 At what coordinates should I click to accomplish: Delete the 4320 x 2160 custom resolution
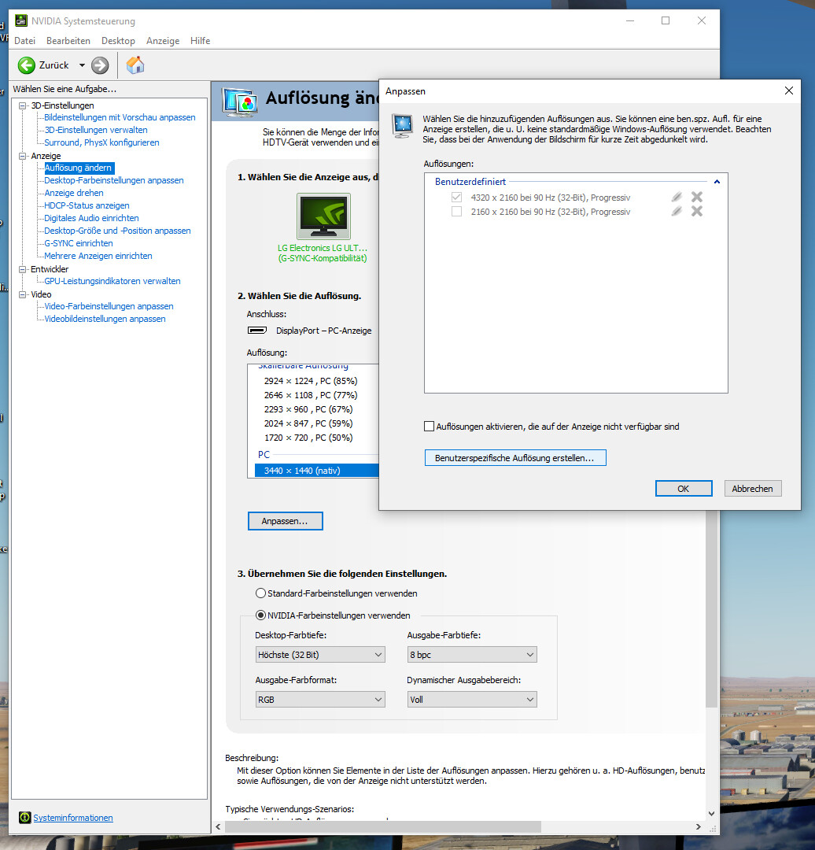[697, 198]
